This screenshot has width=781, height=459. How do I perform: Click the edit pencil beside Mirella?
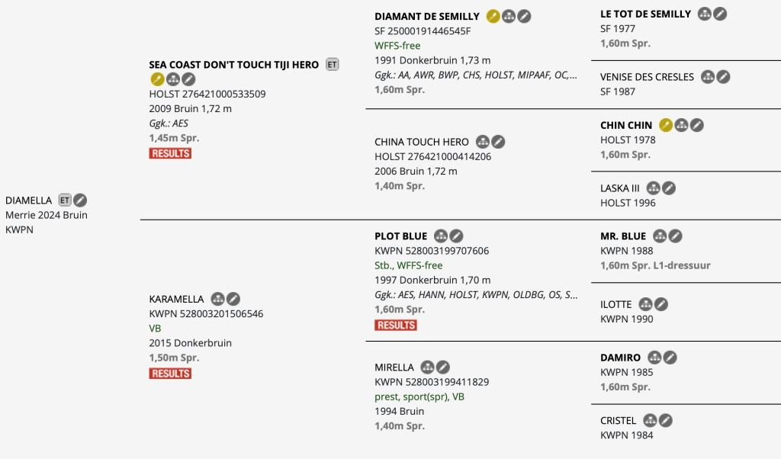click(442, 368)
